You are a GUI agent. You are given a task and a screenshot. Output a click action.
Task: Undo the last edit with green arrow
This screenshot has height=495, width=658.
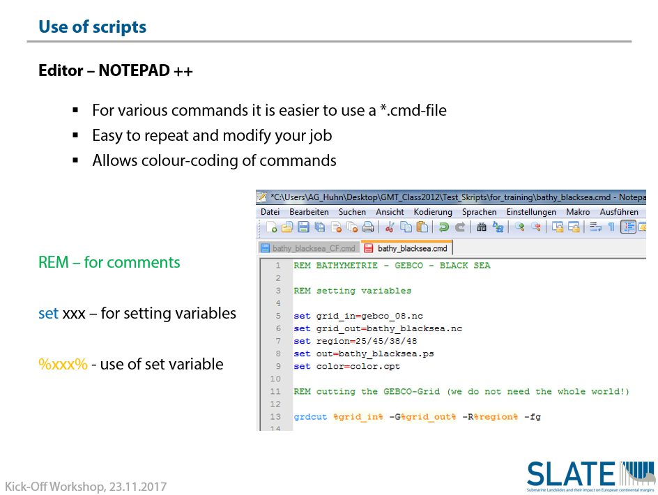(443, 227)
